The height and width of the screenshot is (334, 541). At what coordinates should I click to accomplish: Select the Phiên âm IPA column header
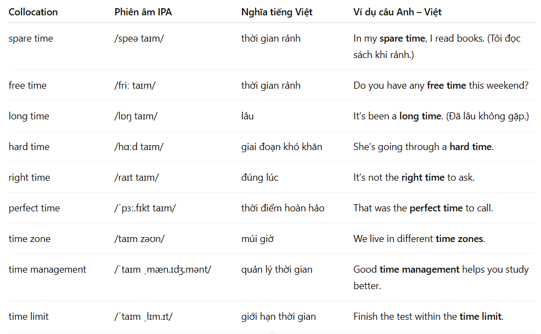pos(143,12)
